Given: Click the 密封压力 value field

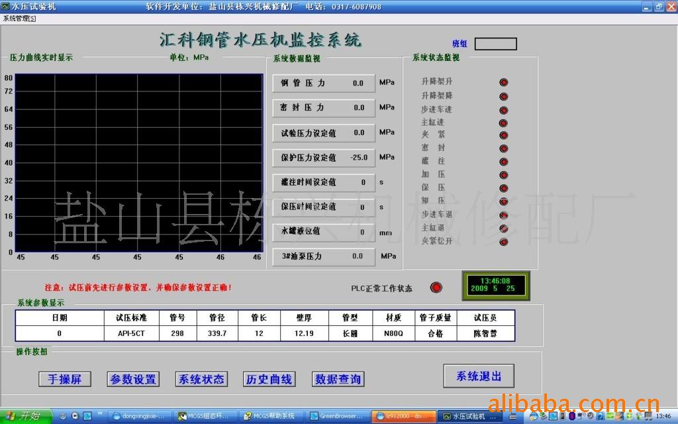Looking at the screenshot, I should click(x=323, y=108).
